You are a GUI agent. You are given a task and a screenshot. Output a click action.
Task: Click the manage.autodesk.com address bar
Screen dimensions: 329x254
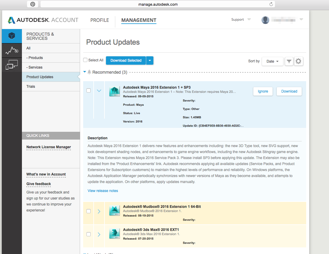158,4
